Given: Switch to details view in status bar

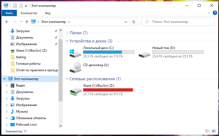Looking at the screenshot, I should (x=208, y=131).
